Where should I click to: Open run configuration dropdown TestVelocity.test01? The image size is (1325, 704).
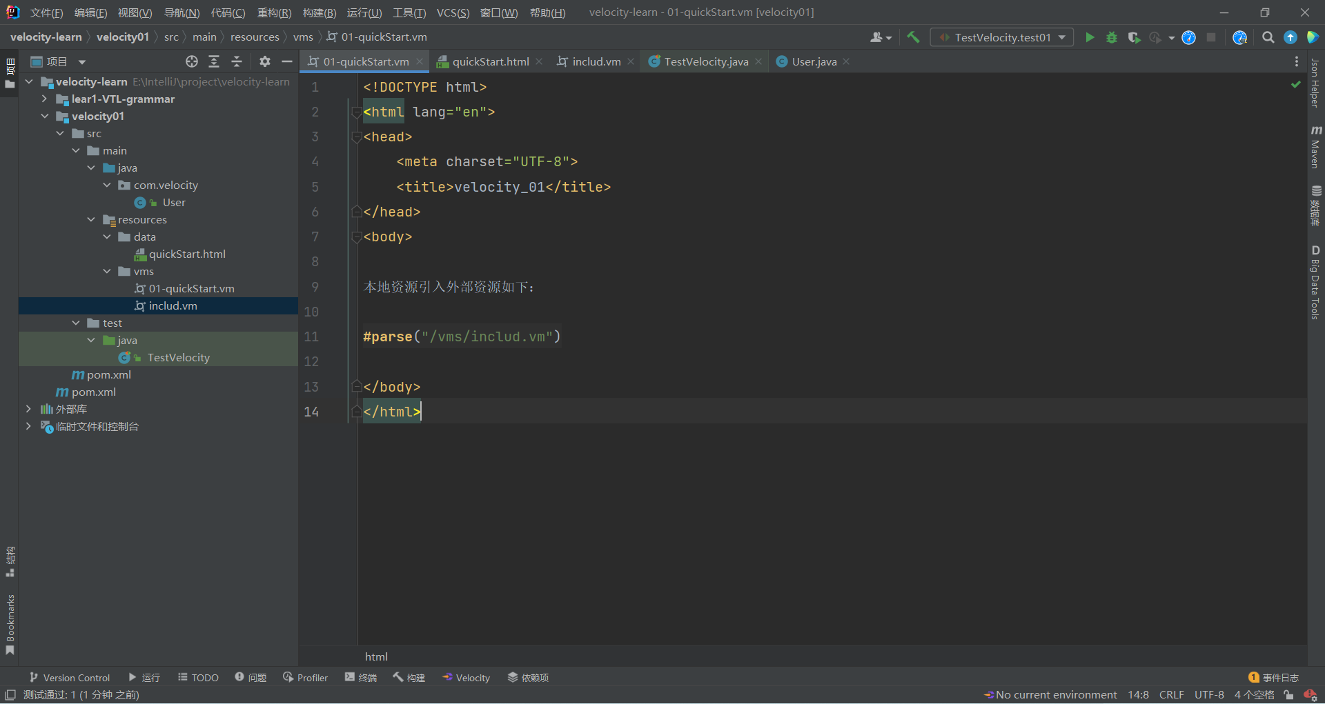click(1002, 37)
